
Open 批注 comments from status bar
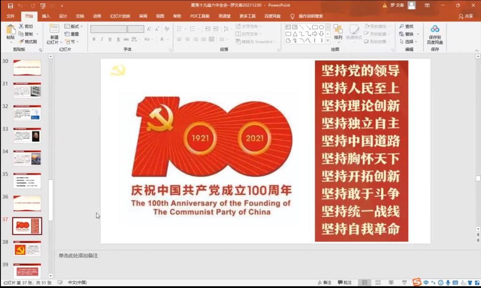[x=345, y=282]
